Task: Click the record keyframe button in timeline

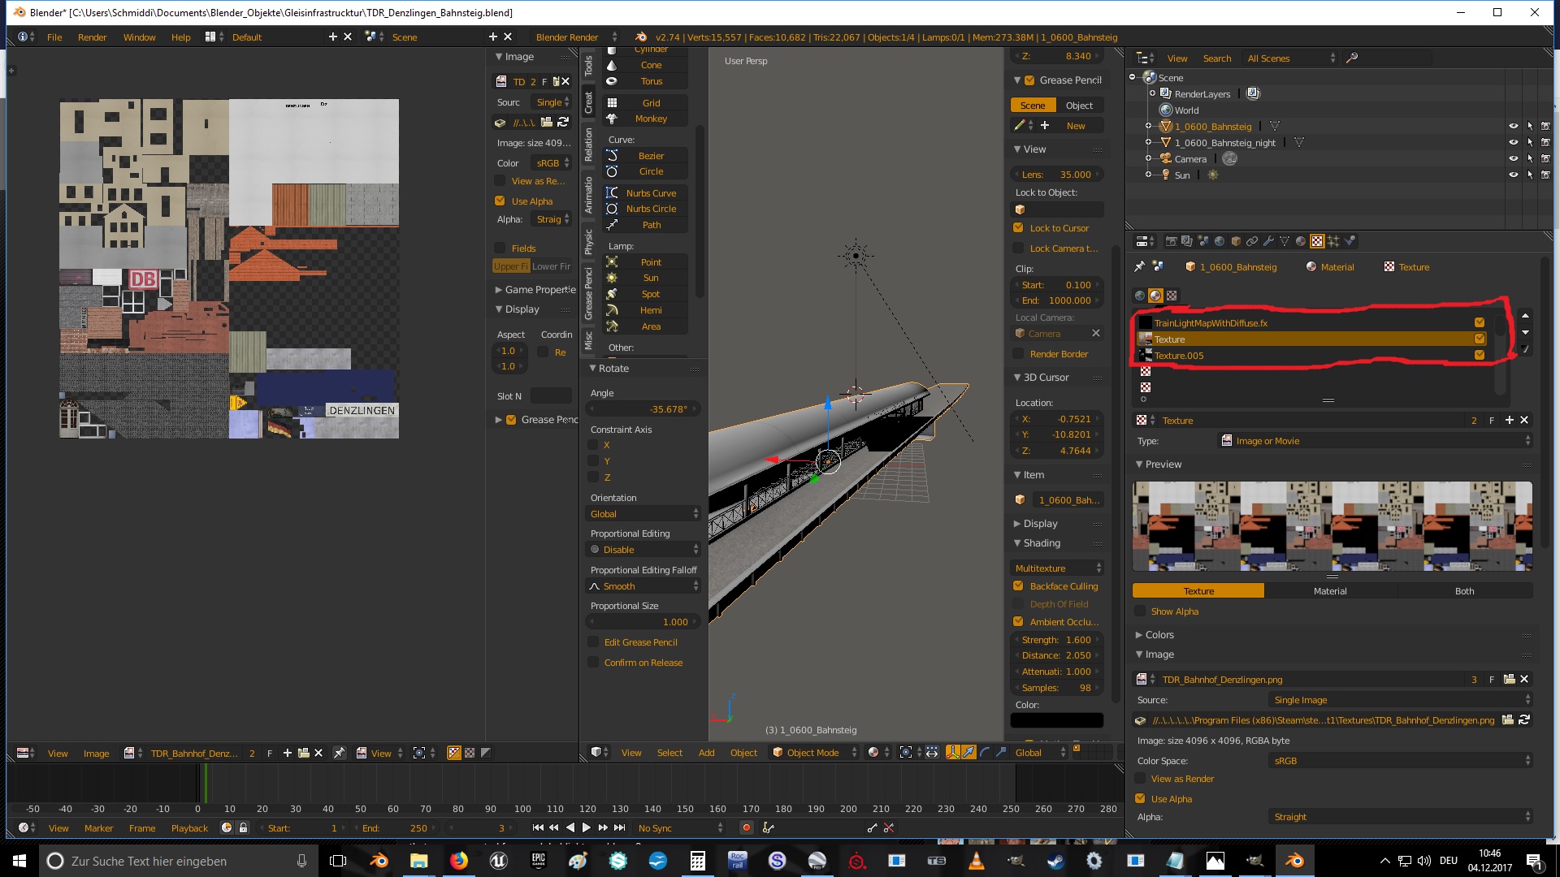Action: pos(746,827)
